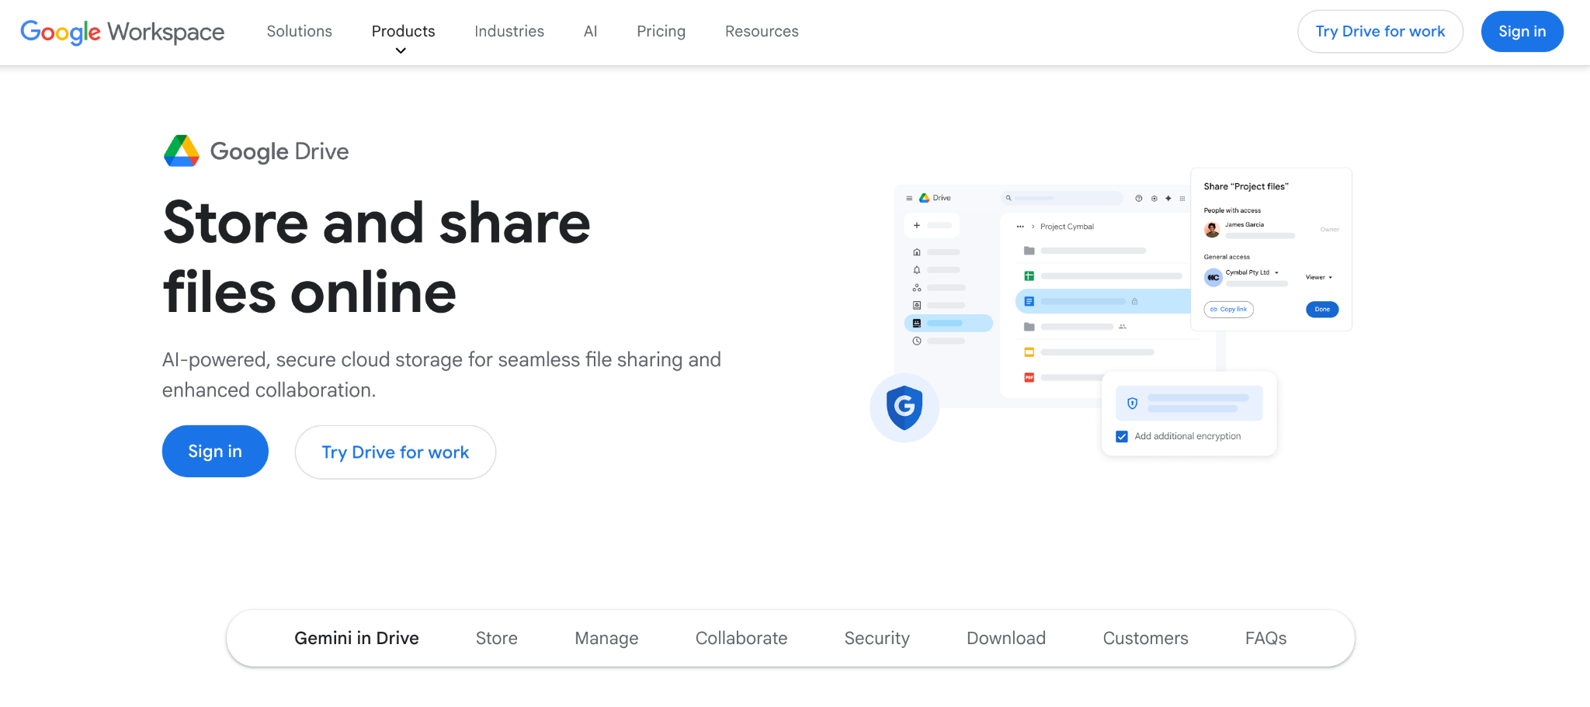Image resolution: width=1590 pixels, height=707 pixels.
Task: Click the blue Google shield icon
Action: [x=904, y=407]
